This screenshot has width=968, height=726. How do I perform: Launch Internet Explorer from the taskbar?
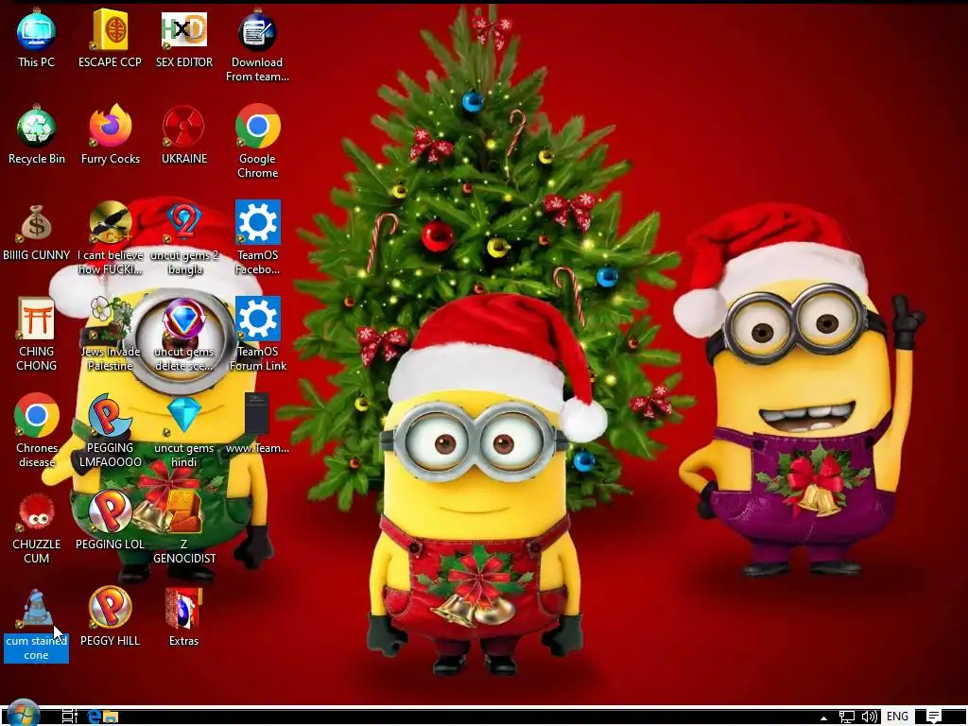(94, 717)
